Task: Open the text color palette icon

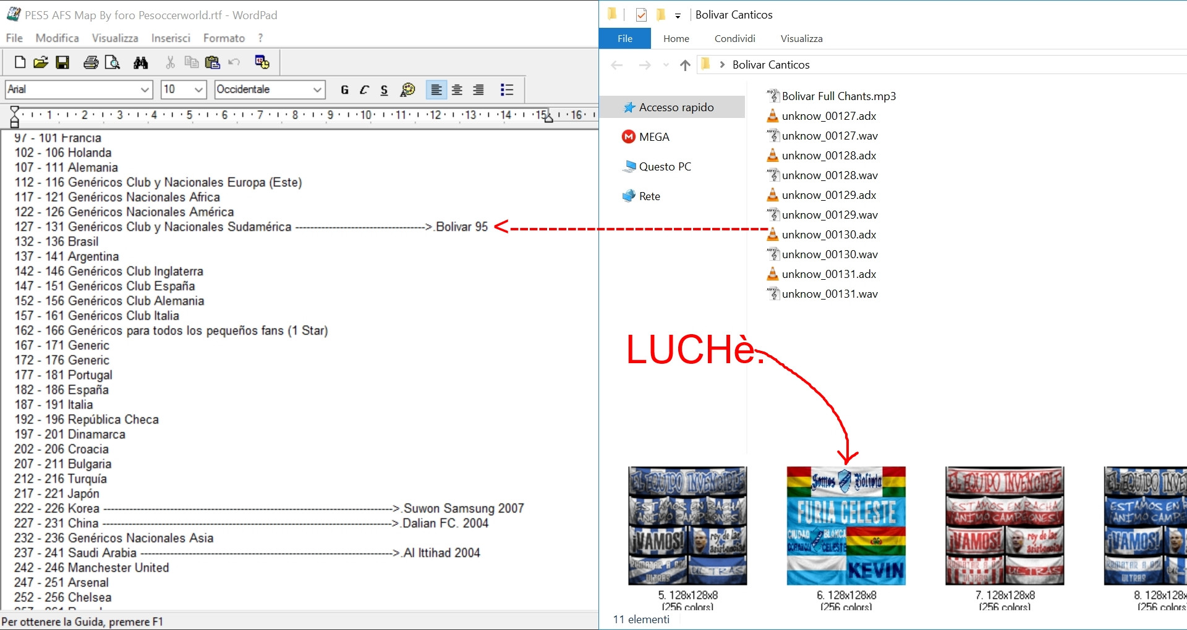Action: pos(407,90)
